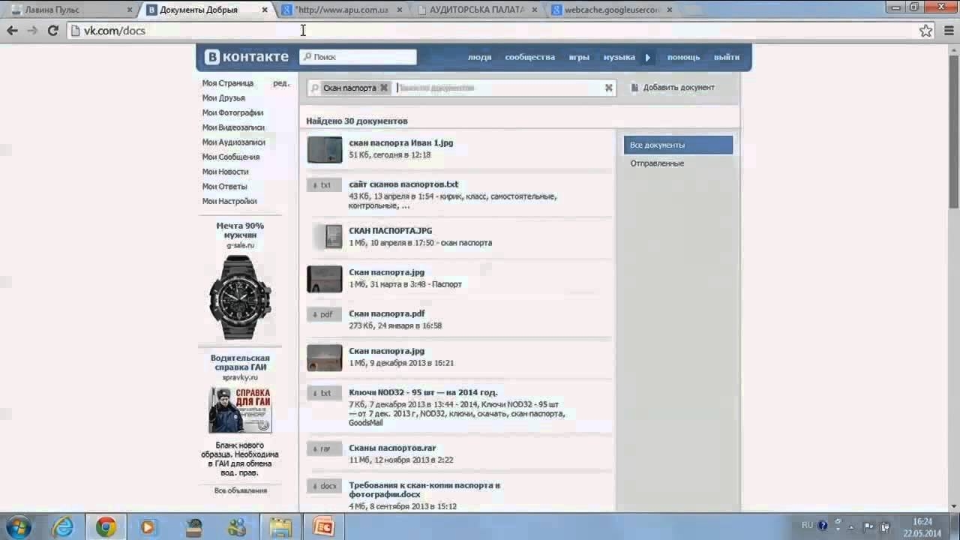Open Internet Explorer from taskbar
The image size is (960, 540).
[x=63, y=527]
